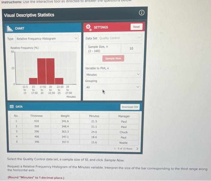The height and width of the screenshot is (181, 211).
Task: Click the 20 to 22.50 histogram bar
Action: (x=50, y=71)
